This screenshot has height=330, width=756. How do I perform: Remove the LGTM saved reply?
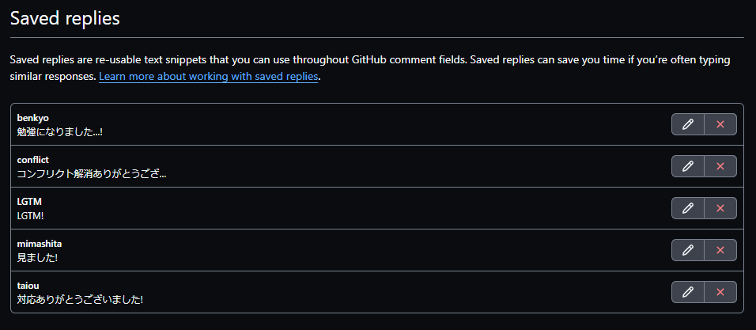[720, 208]
